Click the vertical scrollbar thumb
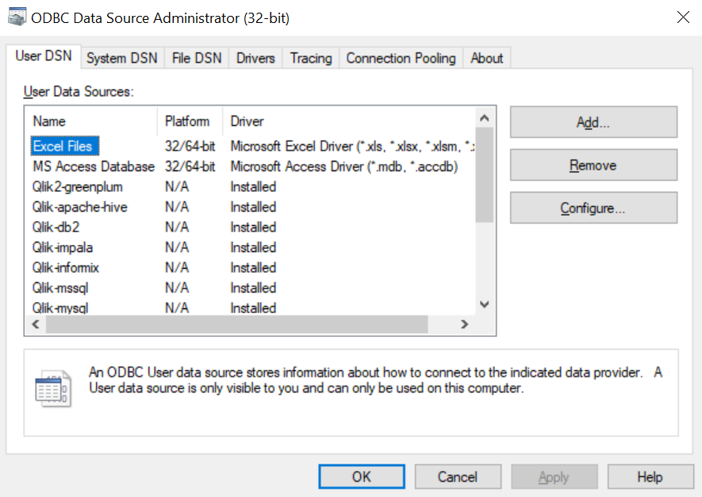 [485, 175]
